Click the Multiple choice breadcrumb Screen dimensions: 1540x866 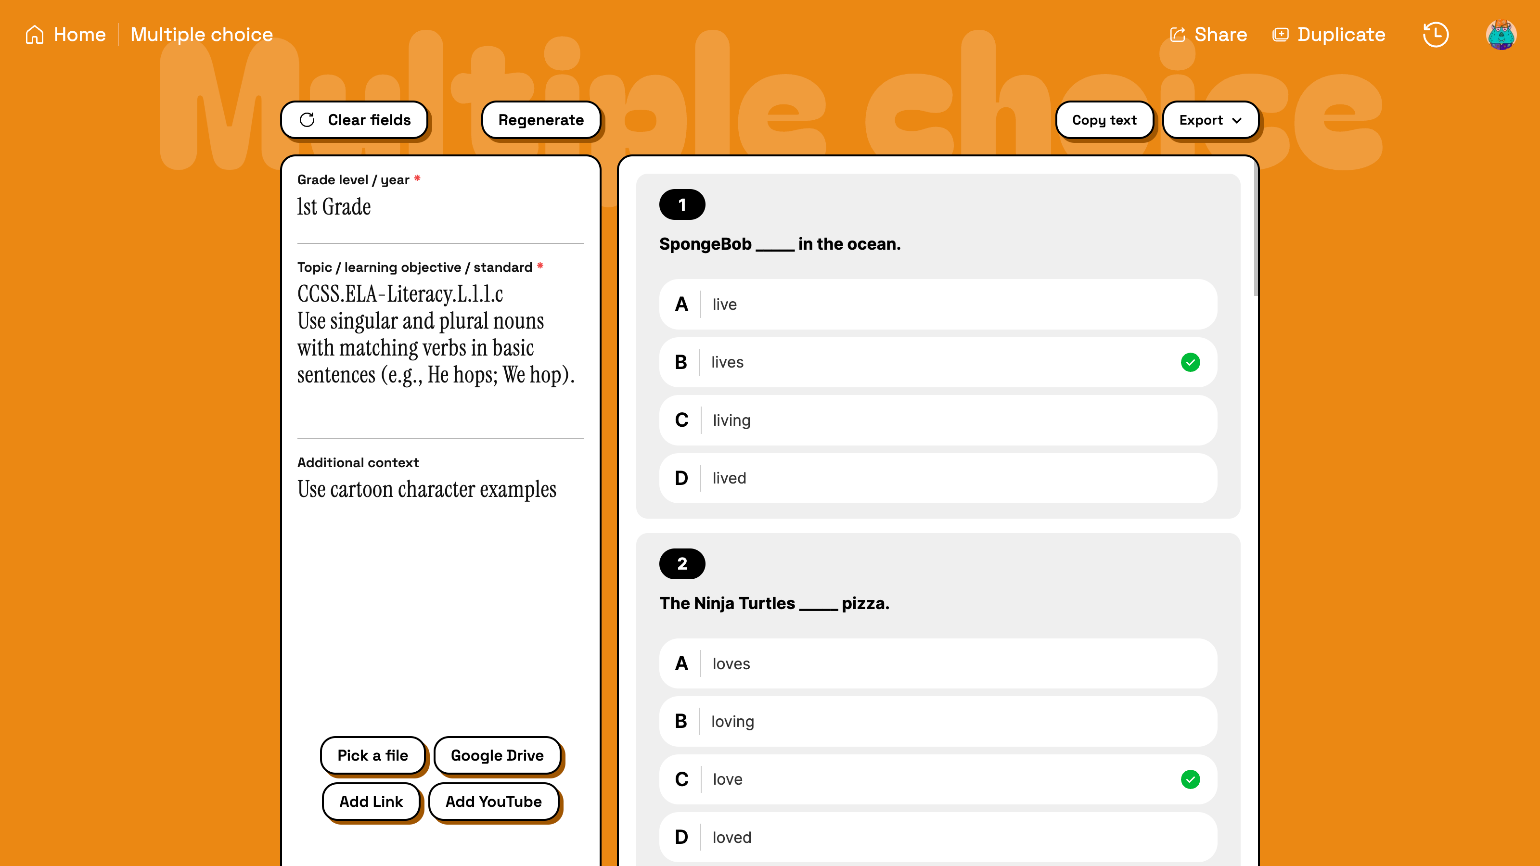pyautogui.click(x=202, y=35)
